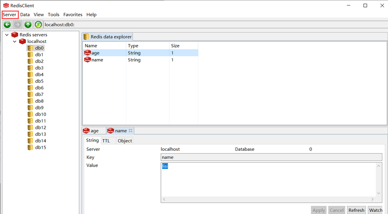Click the value box scroll-up arrow
The image size is (388, 214).
pos(379,166)
